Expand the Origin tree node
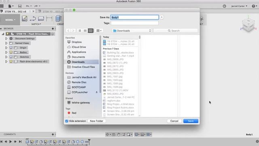This screenshot has width=259, height=146. click(x=6, y=48)
